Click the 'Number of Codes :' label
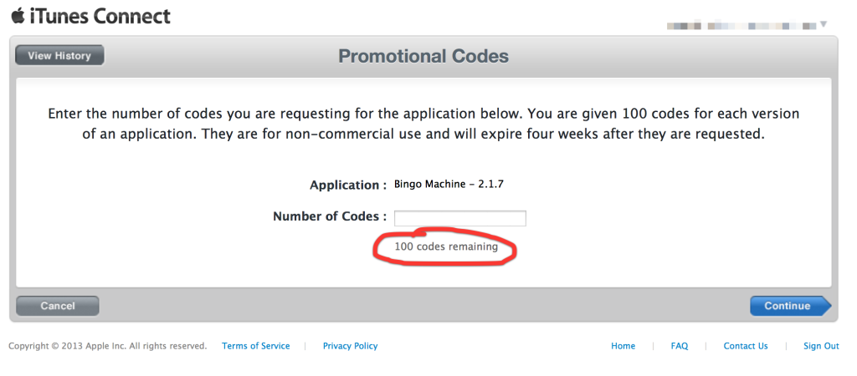Image resolution: width=857 pixels, height=376 pixels. coord(330,216)
